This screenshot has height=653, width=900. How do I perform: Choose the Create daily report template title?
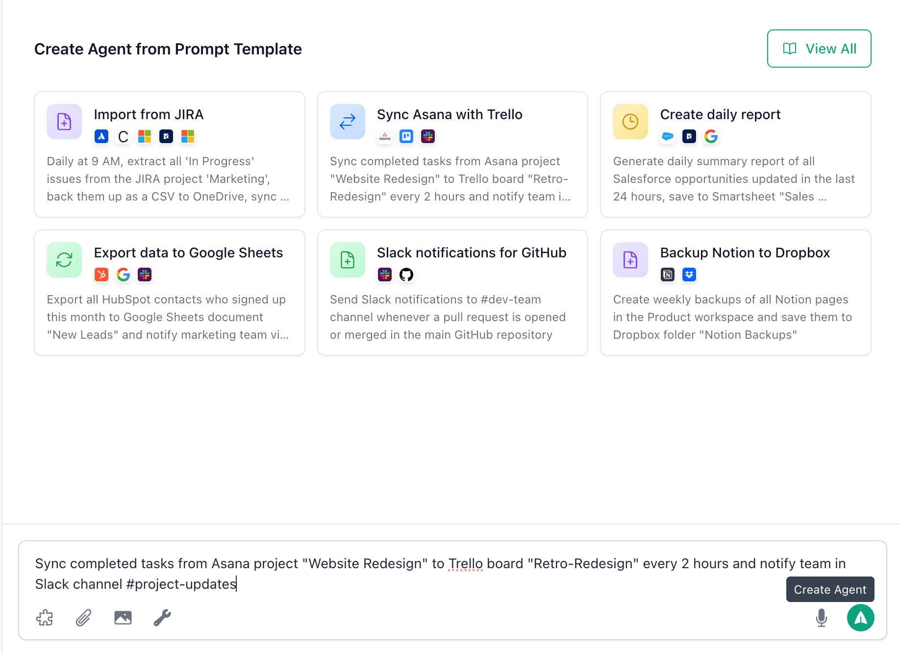pos(720,114)
